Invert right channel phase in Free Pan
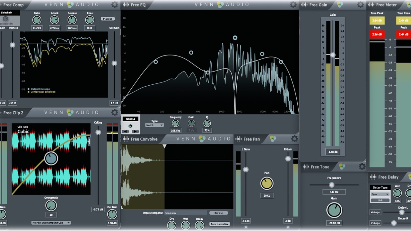 pos(288,227)
